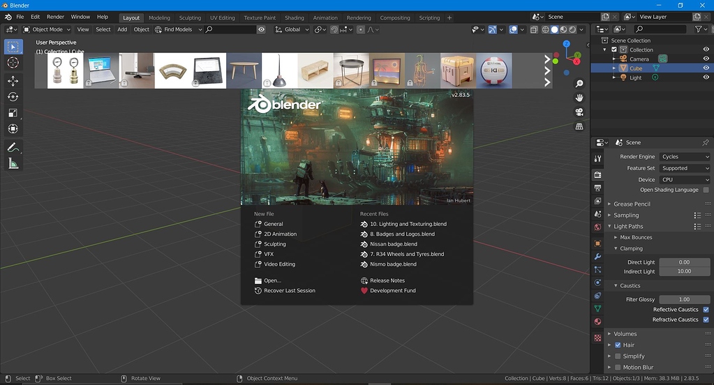
Task: Create a new General file
Action: tap(273, 224)
